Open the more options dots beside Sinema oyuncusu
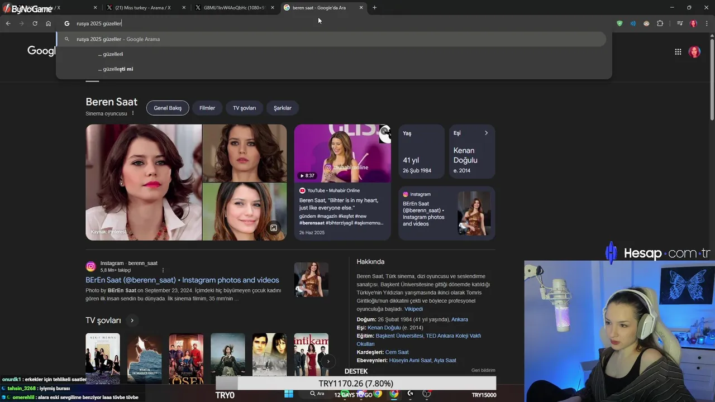This screenshot has width=715, height=402. click(x=133, y=113)
